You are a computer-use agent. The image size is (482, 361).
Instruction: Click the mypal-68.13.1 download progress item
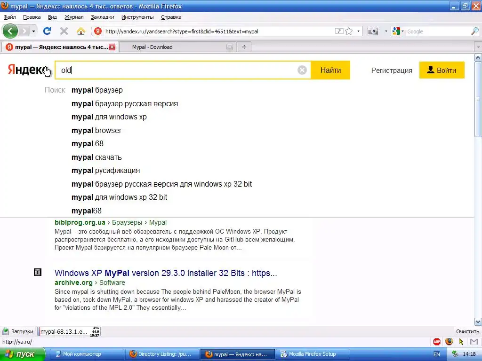70,331
